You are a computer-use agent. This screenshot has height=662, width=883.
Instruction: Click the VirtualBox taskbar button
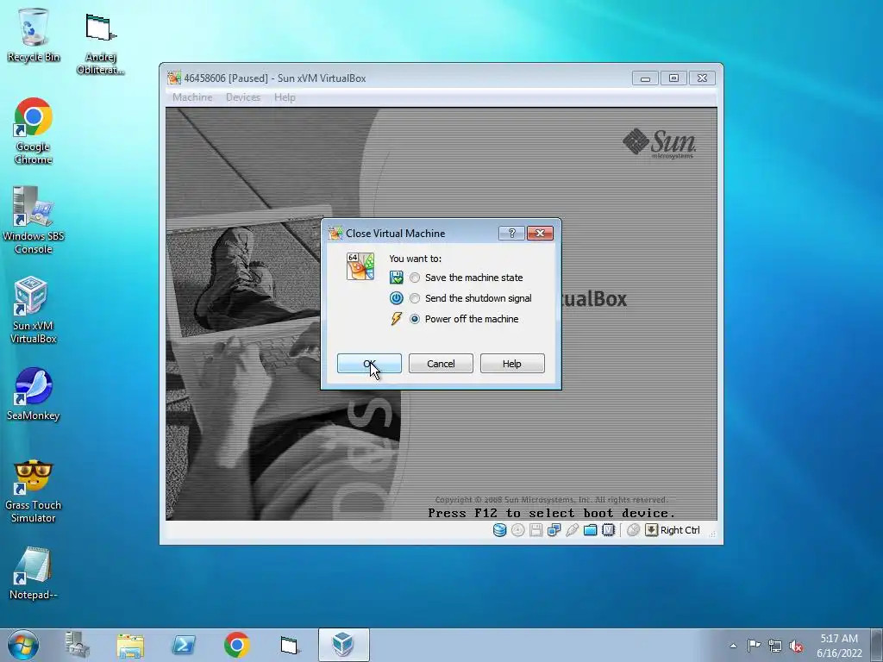[x=343, y=645]
